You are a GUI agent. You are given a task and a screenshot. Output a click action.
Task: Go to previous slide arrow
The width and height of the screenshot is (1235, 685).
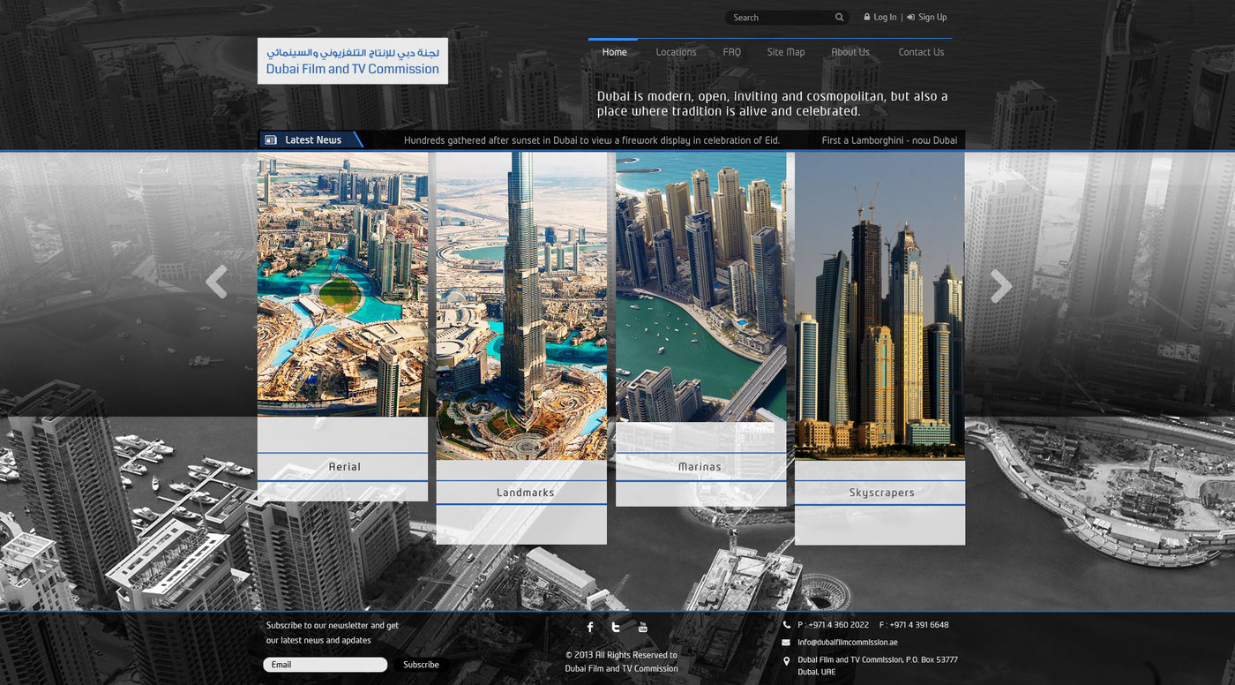tap(216, 283)
